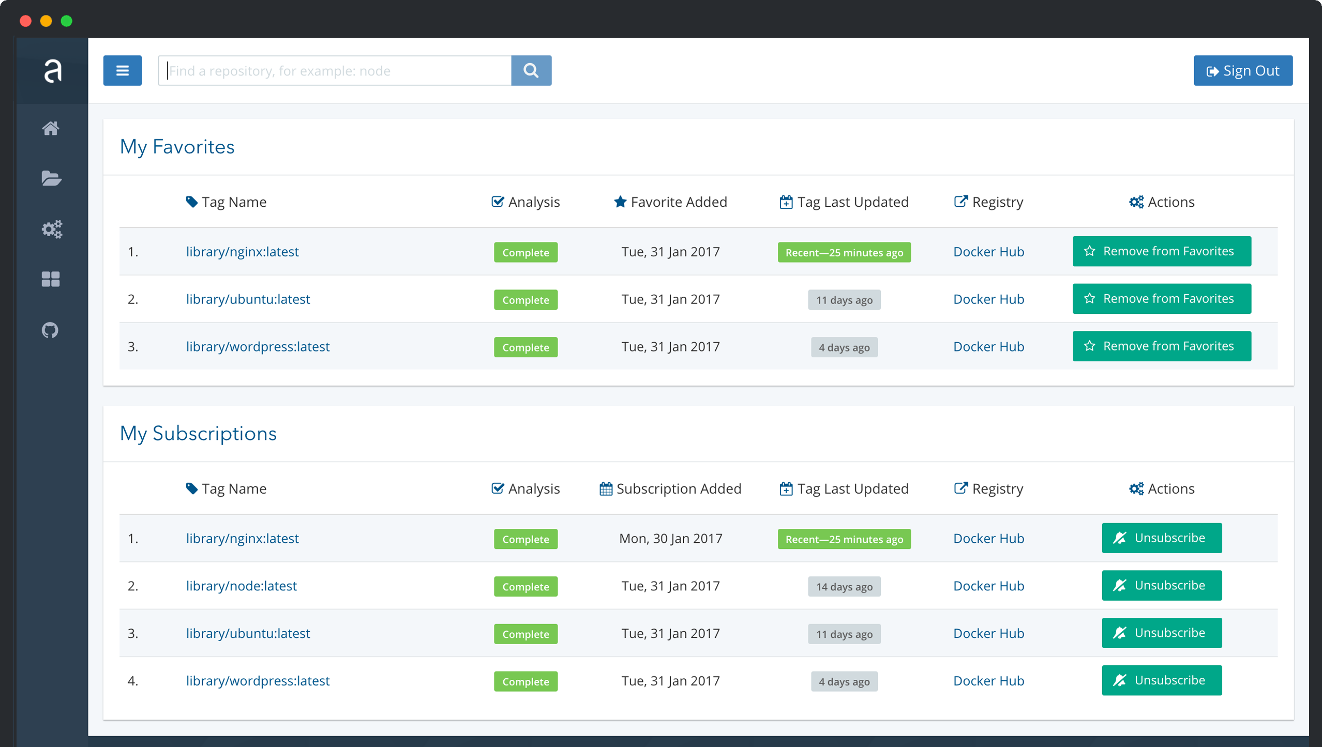Click '11 days ago' badge in Subscriptions
Screen dimensions: 1322x747
tap(844, 634)
